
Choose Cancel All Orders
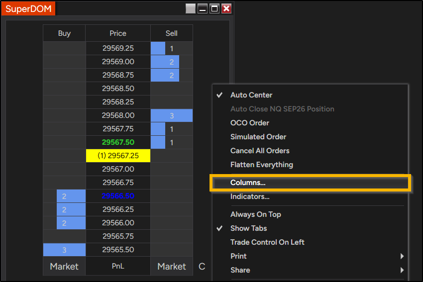coord(310,151)
